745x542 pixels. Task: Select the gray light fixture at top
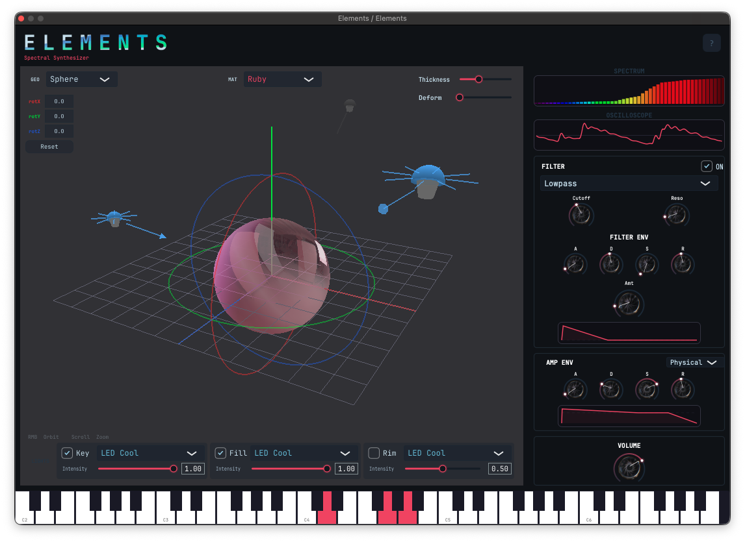tap(350, 105)
